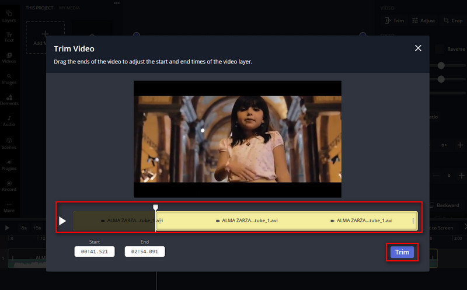Open the Images search panel

9,79
